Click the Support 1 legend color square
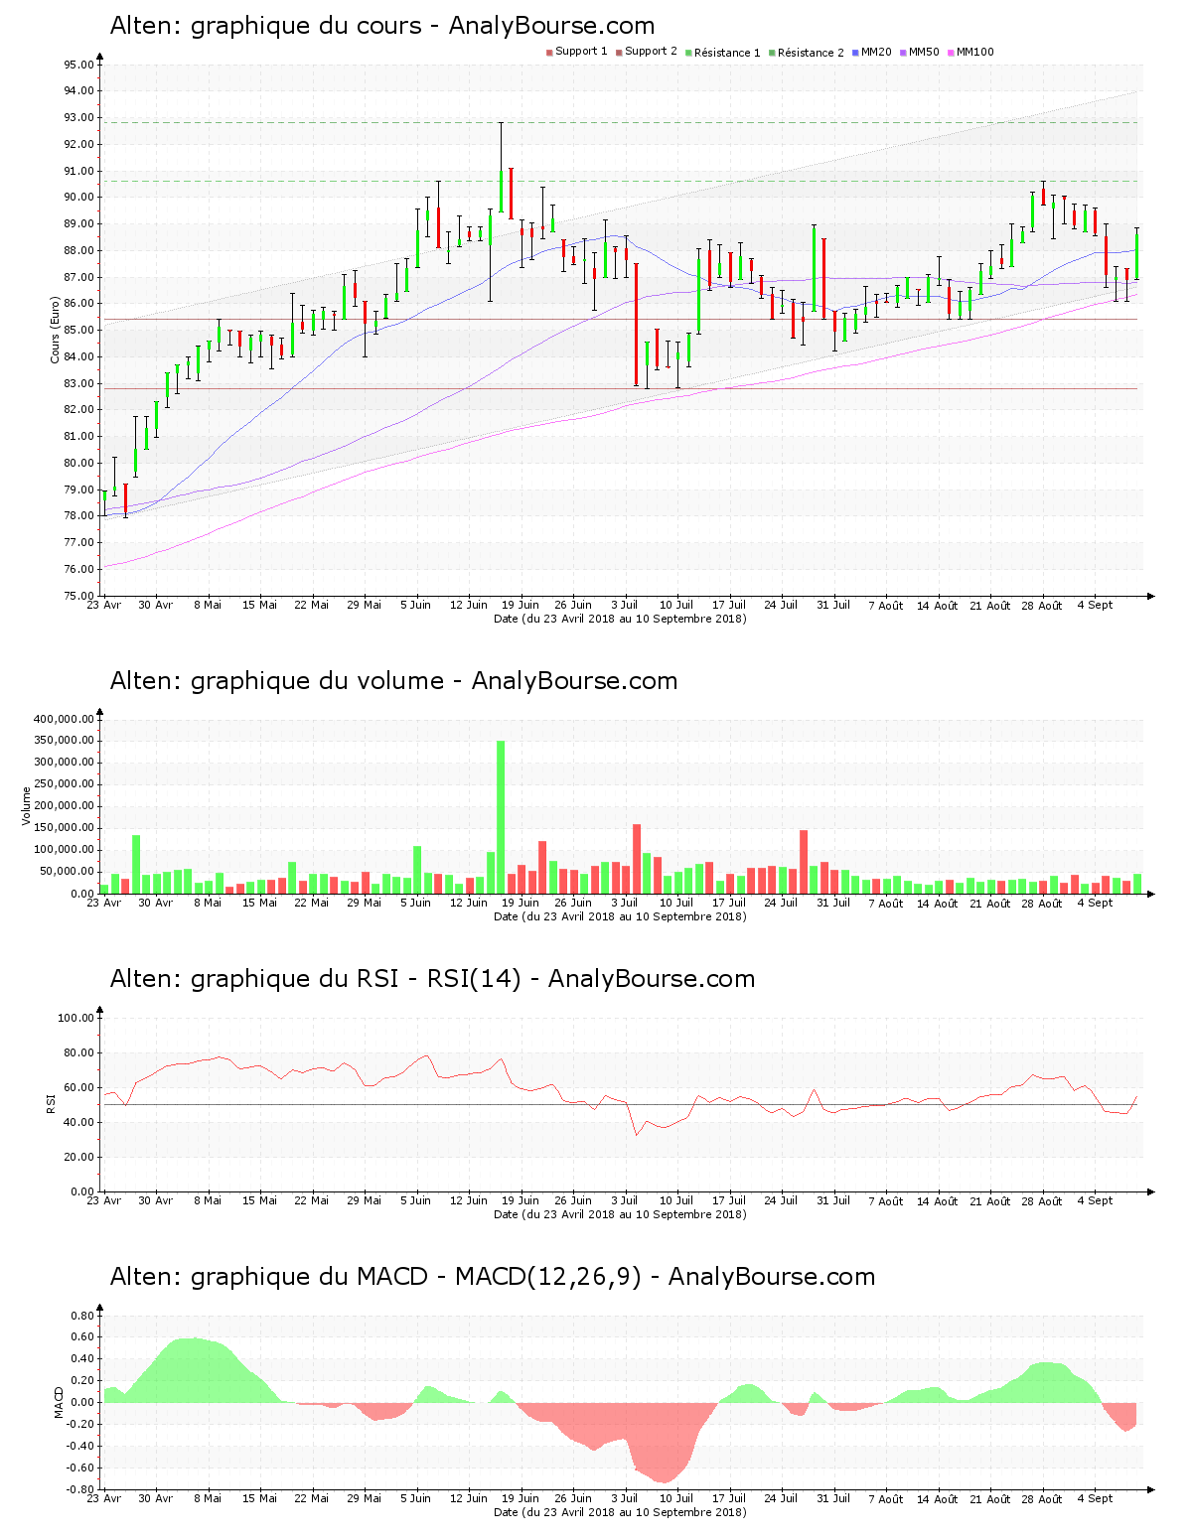 tap(549, 53)
